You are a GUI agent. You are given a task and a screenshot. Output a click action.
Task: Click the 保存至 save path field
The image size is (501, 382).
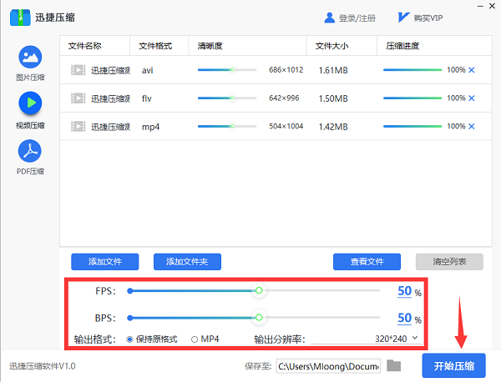pyautogui.click(x=327, y=366)
